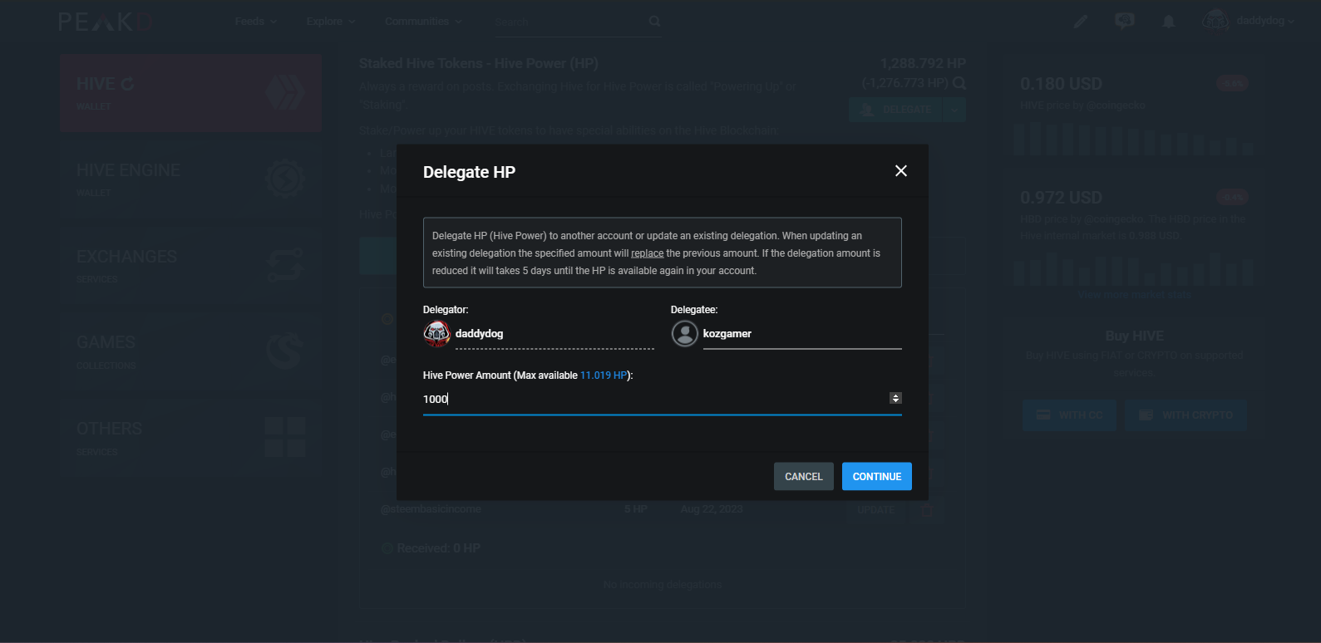
Task: Open the Communities menu
Action: [x=423, y=22]
